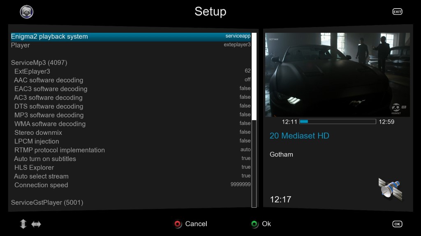Click the Ok label
The height and width of the screenshot is (236, 421).
click(x=266, y=224)
